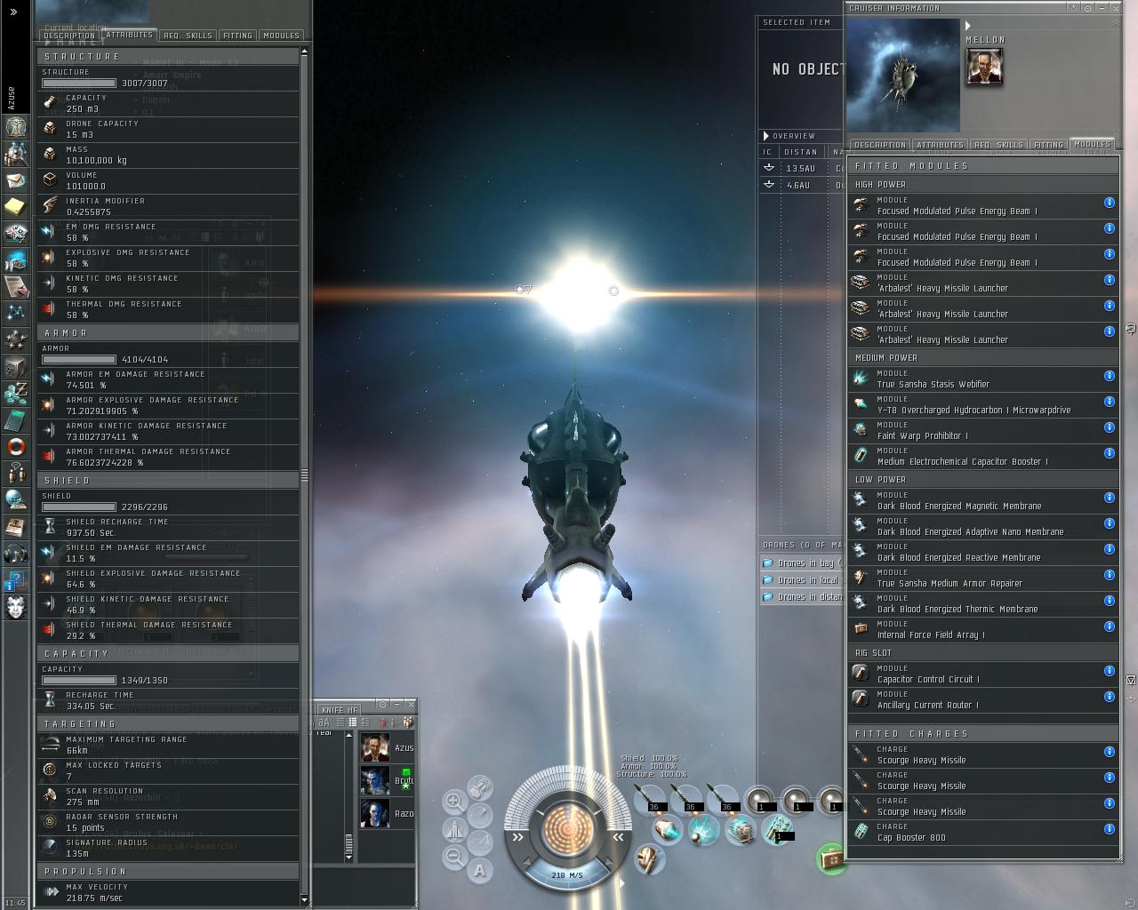Screen dimensions: 1138x910
Task: Click the 13.5AU overview row
Action: pyautogui.click(x=802, y=168)
